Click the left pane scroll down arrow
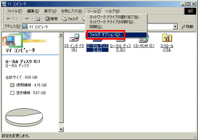The image size is (198, 140). [61, 129]
